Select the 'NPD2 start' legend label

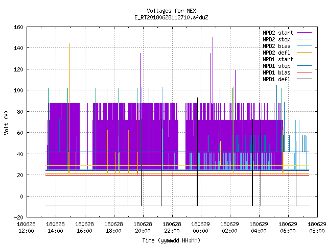click(x=278, y=33)
